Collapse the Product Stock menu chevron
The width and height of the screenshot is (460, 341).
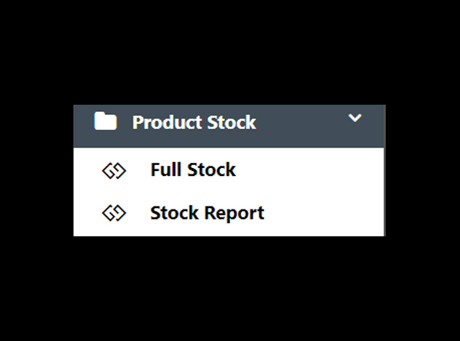tap(354, 118)
